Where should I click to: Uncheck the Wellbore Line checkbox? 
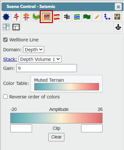click(5, 40)
